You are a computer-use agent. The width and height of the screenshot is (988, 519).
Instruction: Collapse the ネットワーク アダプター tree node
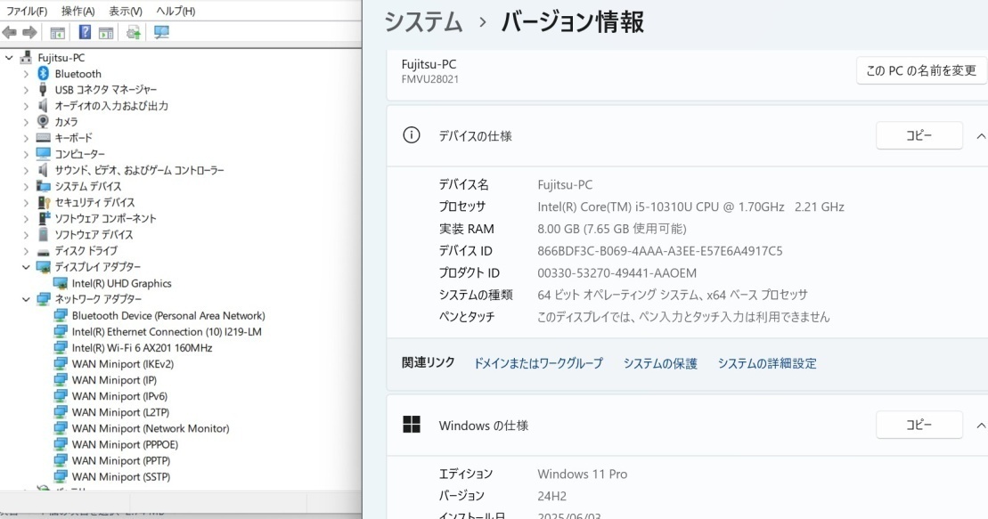[26, 299]
